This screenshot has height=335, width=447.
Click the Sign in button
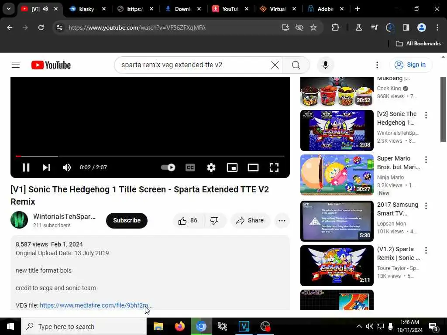point(410,65)
